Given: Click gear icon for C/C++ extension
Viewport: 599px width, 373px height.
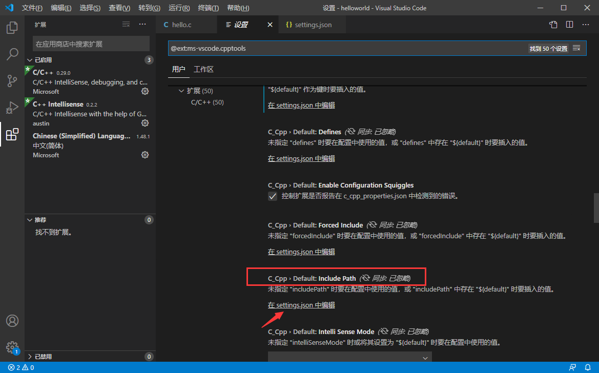Looking at the screenshot, I should point(145,91).
